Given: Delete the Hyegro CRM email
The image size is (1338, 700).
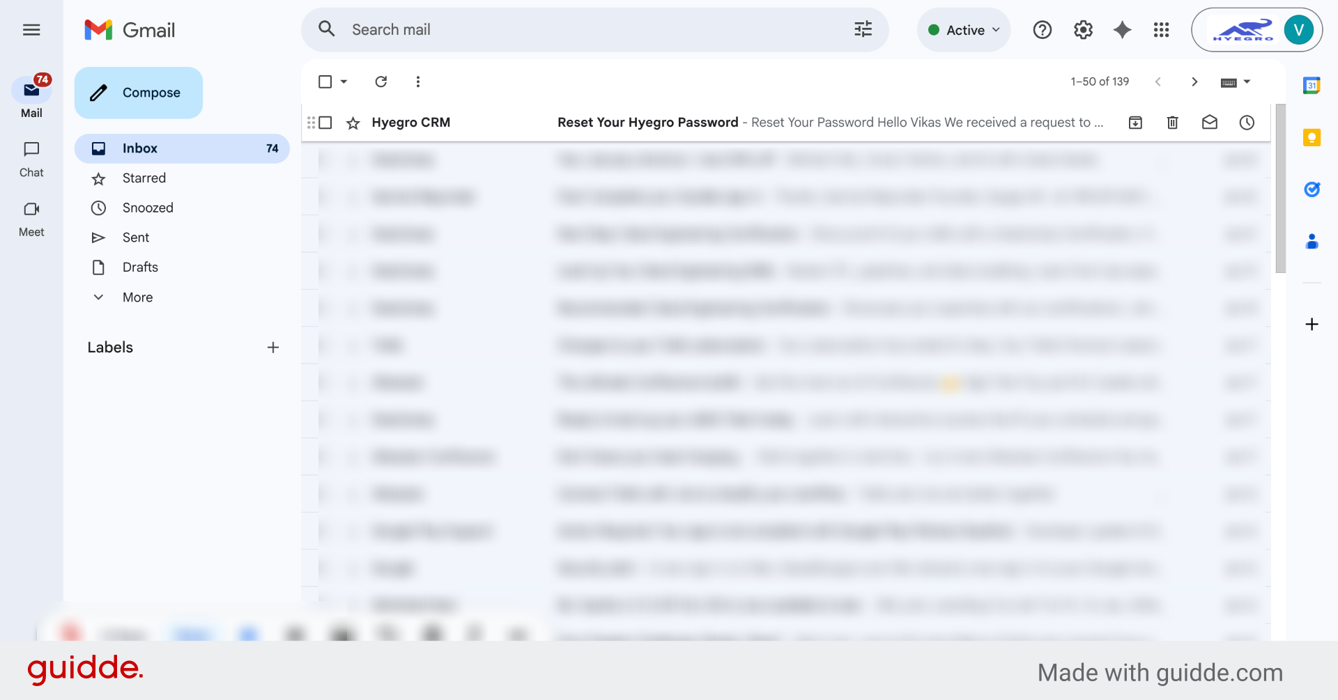Looking at the screenshot, I should coord(1172,122).
